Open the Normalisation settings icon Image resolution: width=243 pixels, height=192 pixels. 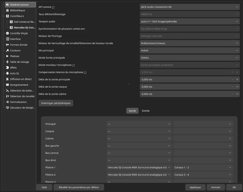tap(7, 102)
